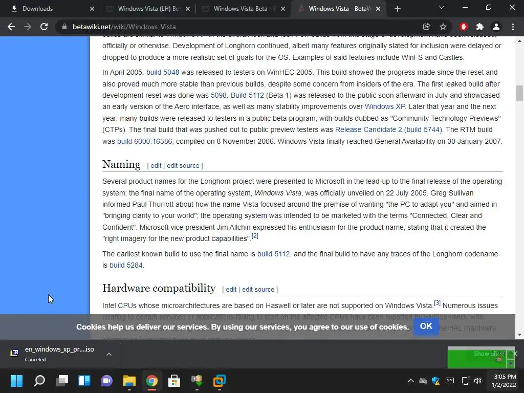Open the Chat taskbar icon
Image resolution: width=524 pixels, height=393 pixels.
tap(106, 381)
